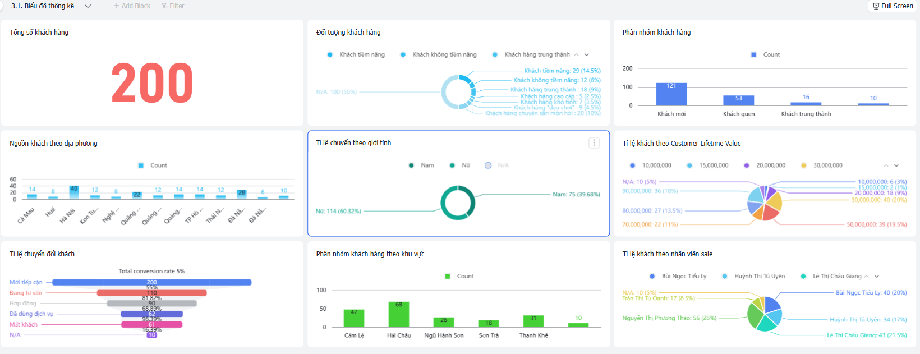Image resolution: width=920 pixels, height=354 pixels.
Task: Click Nam: 75 (39.68%) label
Action: coord(576,195)
